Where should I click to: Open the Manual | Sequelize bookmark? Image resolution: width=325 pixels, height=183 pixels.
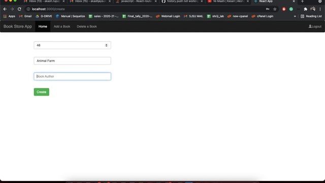pyautogui.click(x=70, y=16)
